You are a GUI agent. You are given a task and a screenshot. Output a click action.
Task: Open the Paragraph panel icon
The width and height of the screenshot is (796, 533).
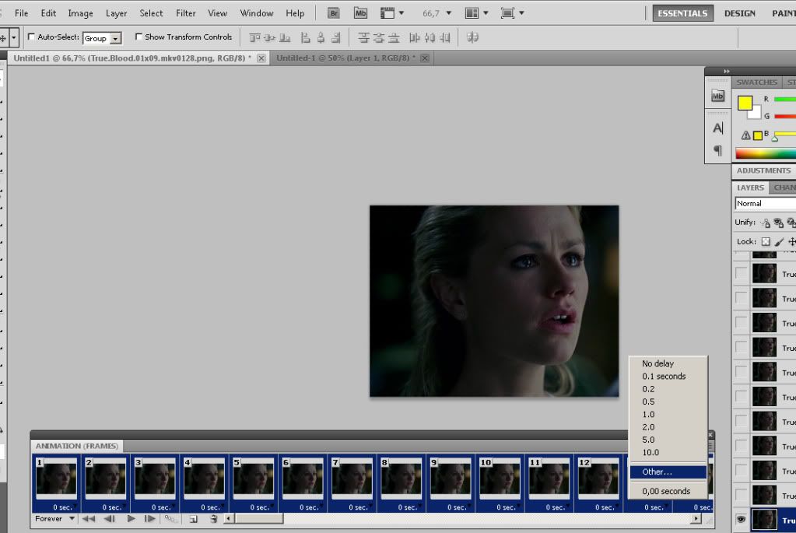click(717, 150)
